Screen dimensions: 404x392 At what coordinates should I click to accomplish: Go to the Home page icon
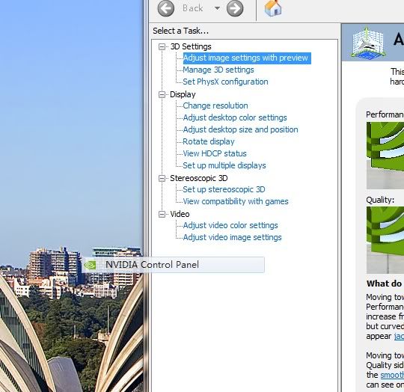click(273, 8)
